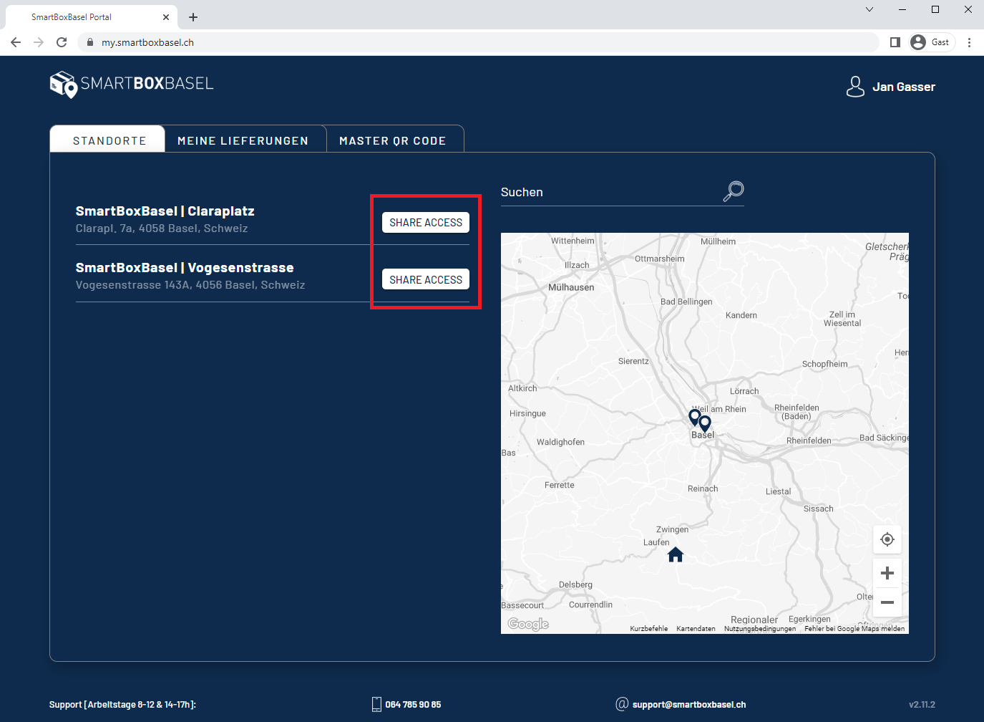Click the v2.11.2 version label
Viewport: 984px width, 722px height.
pos(923,704)
